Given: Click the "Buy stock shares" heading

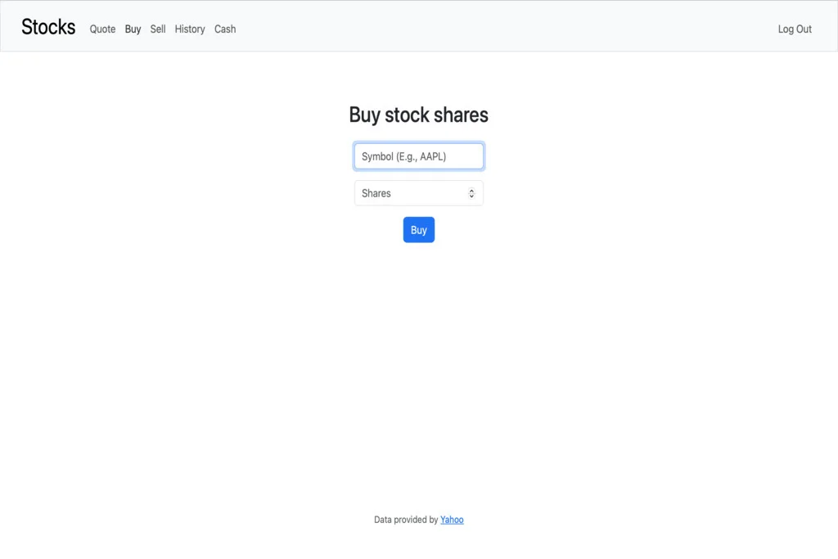Looking at the screenshot, I should point(418,115).
